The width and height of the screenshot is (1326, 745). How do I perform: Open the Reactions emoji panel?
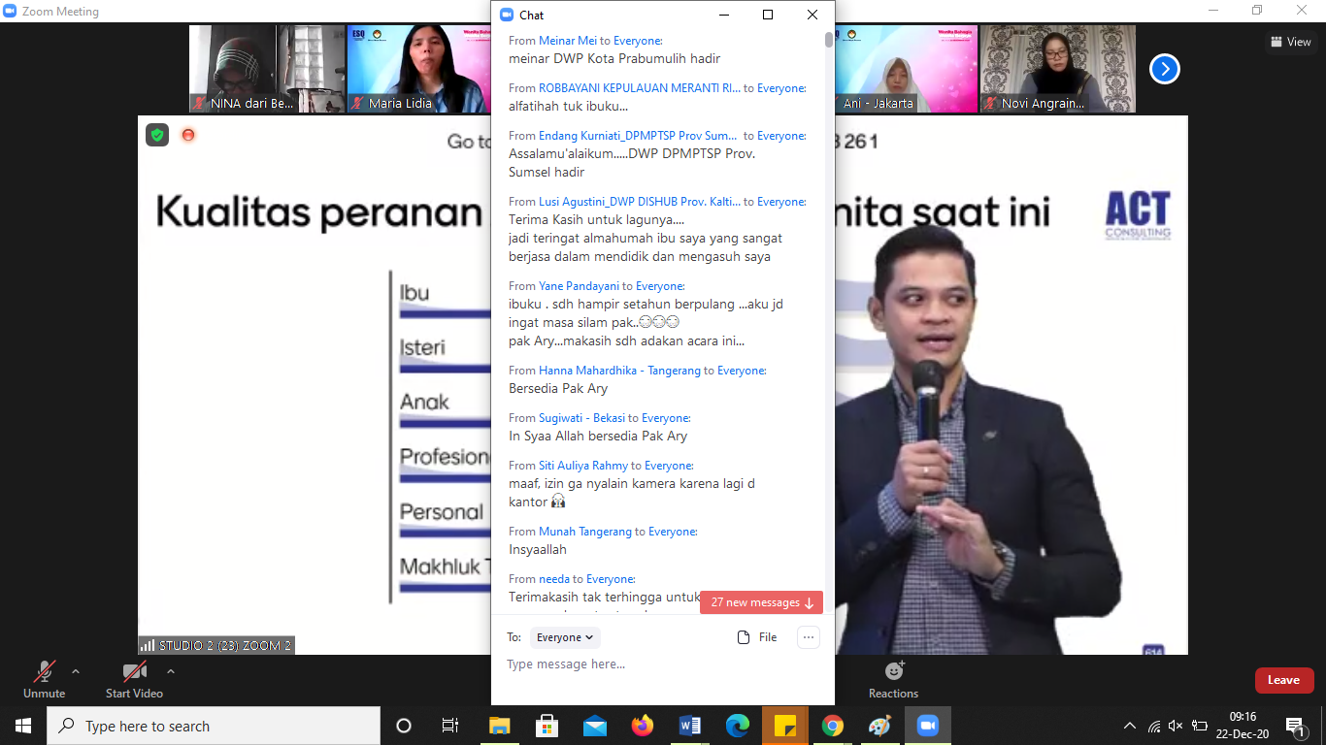click(893, 678)
